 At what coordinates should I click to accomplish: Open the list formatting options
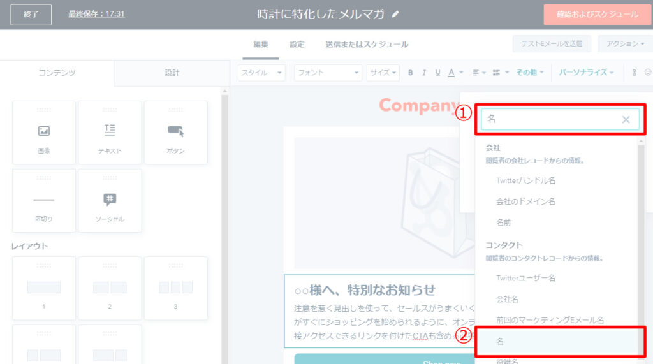[500, 73]
